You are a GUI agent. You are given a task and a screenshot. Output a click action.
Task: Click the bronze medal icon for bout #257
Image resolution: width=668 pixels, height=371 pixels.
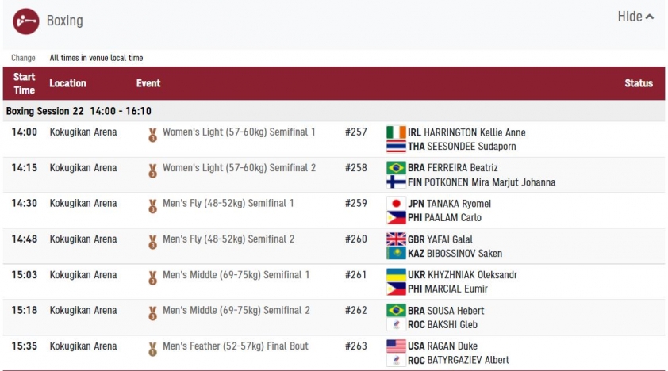pos(152,135)
